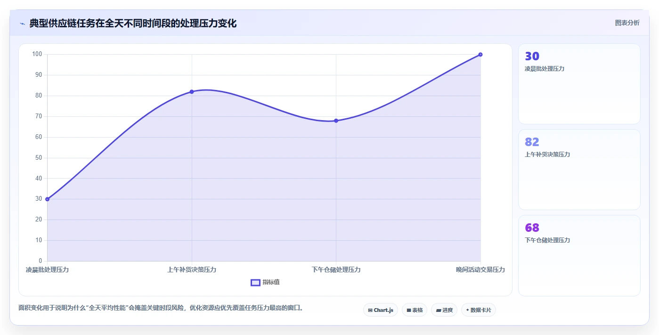This screenshot has height=335, width=659.
Task: Select the 数据卡片 tag chip
Action: [x=479, y=310]
